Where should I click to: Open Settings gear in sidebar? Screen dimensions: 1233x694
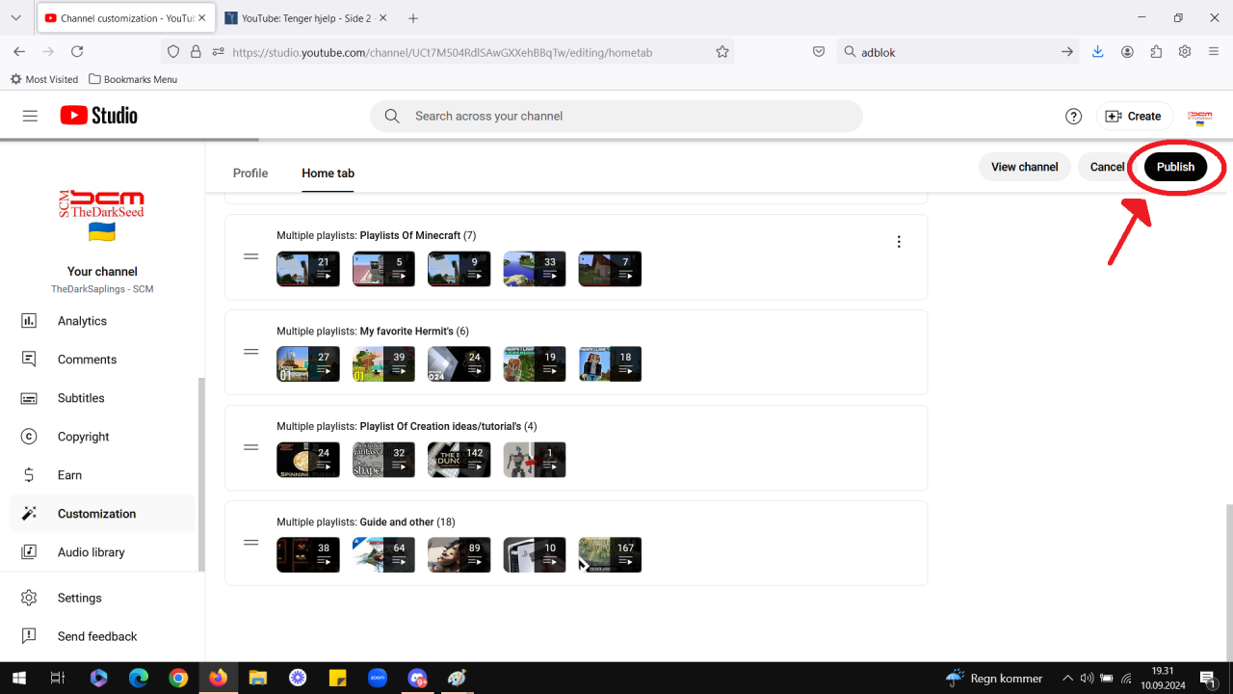click(29, 598)
